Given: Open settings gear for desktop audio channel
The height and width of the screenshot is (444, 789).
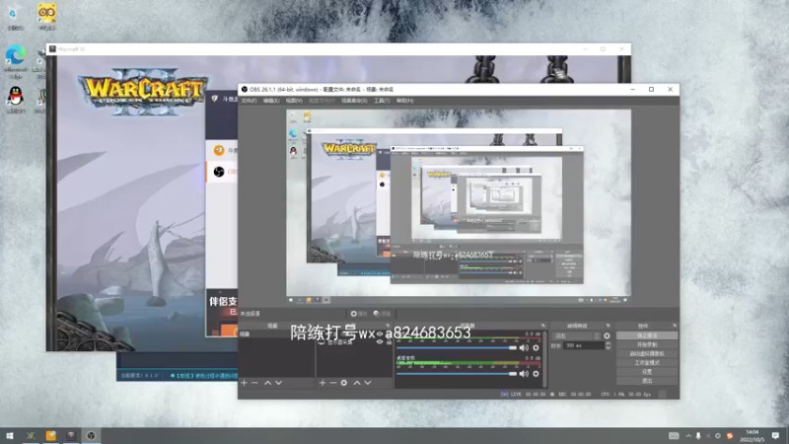Looking at the screenshot, I should (x=536, y=374).
